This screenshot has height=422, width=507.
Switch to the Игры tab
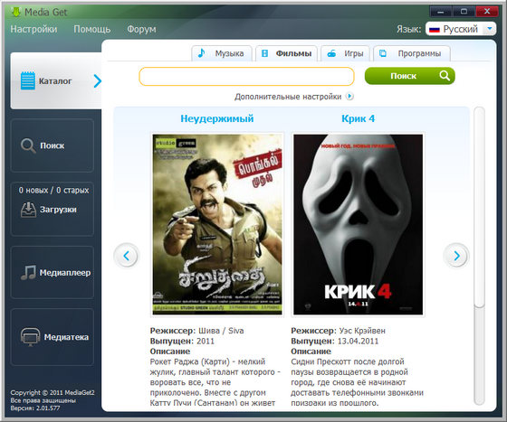click(345, 53)
